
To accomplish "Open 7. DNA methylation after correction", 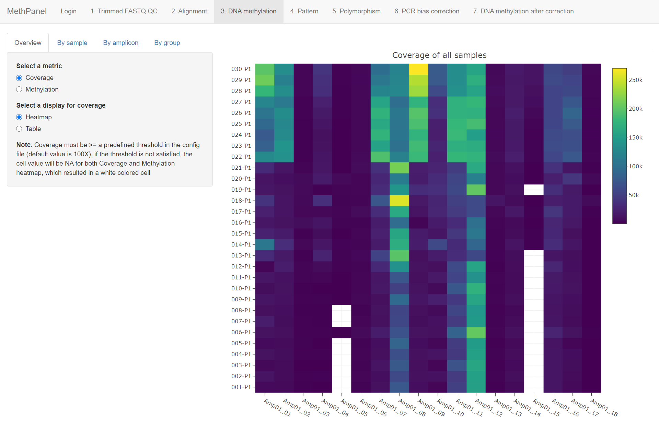I will [523, 11].
